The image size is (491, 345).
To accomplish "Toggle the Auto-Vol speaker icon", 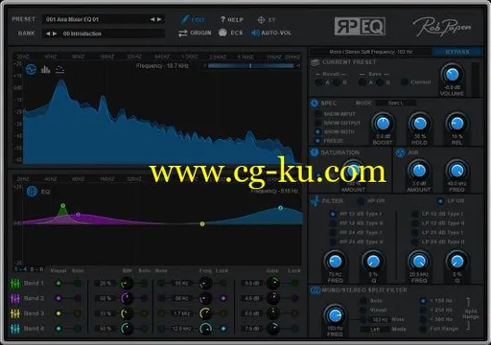I will click(255, 33).
